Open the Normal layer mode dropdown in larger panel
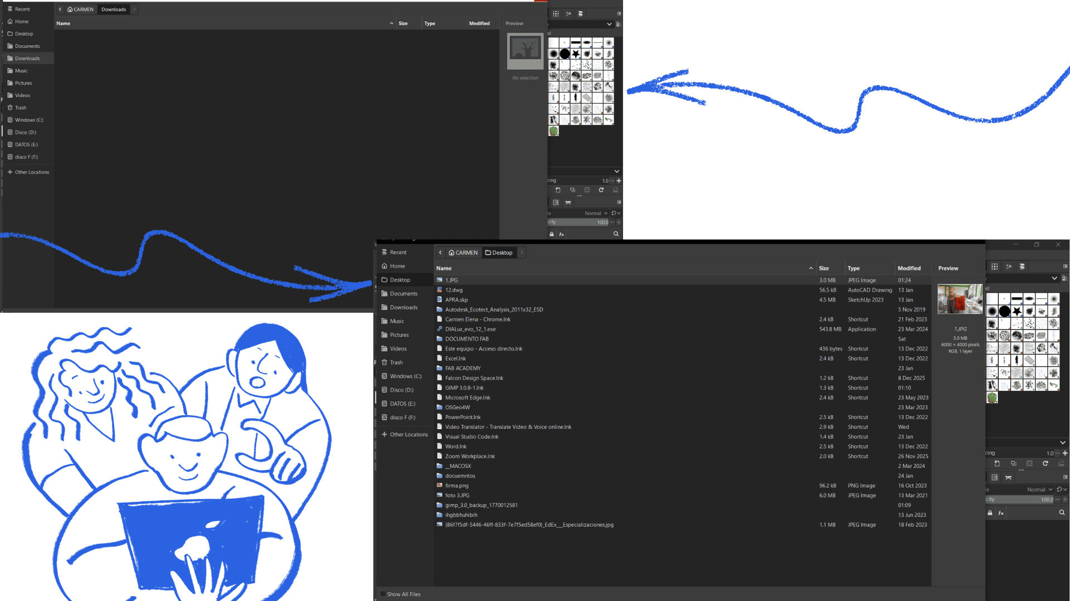Screen dimensions: 1070x601 (1039, 490)
